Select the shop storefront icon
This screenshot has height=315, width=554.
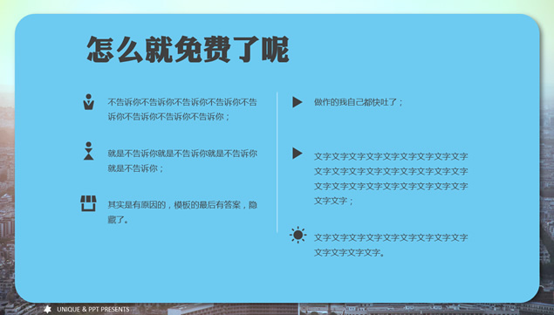tap(88, 203)
